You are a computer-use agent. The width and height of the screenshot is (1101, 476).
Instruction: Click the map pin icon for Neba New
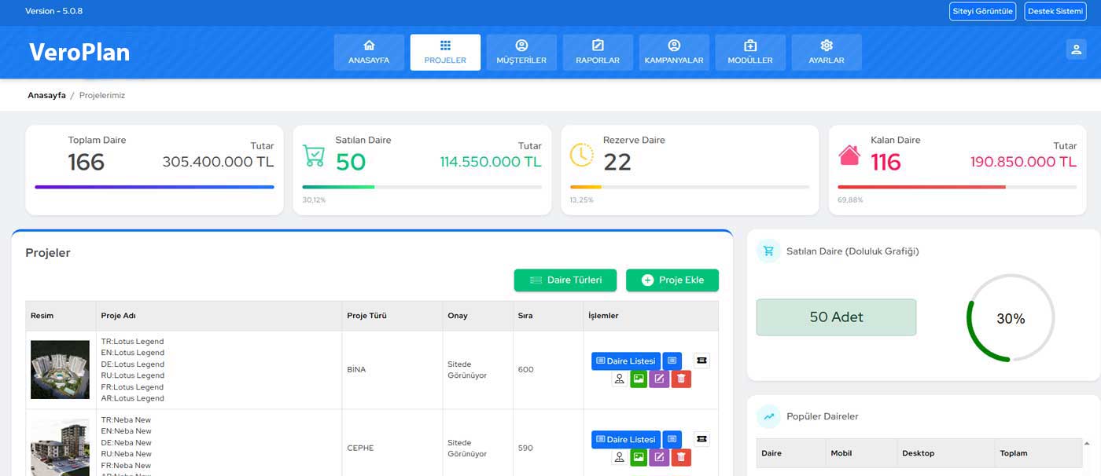pyautogui.click(x=620, y=457)
